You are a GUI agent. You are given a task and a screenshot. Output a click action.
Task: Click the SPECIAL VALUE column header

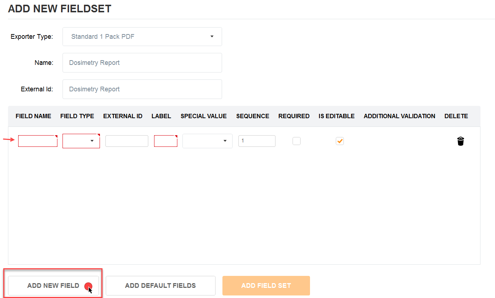204,116
